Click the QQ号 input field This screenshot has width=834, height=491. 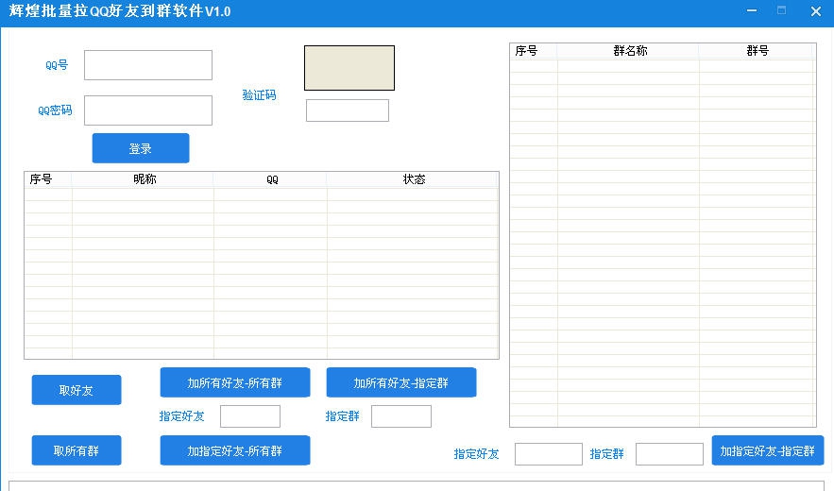click(148, 65)
